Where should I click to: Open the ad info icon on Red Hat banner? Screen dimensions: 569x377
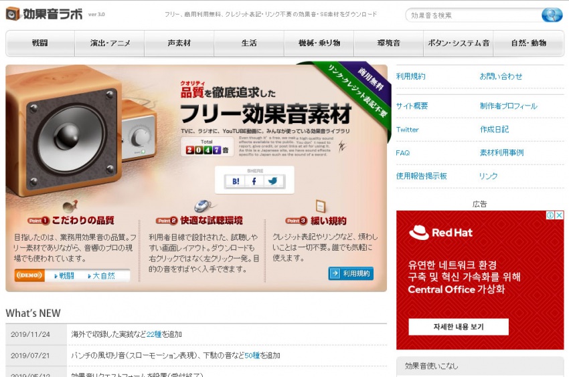[x=550, y=215]
